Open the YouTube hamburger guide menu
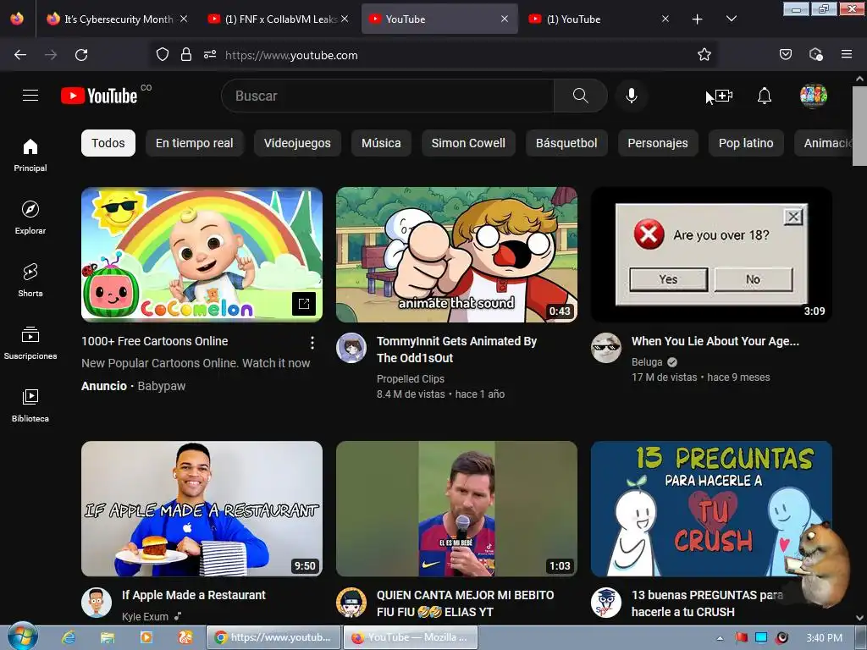 point(30,96)
